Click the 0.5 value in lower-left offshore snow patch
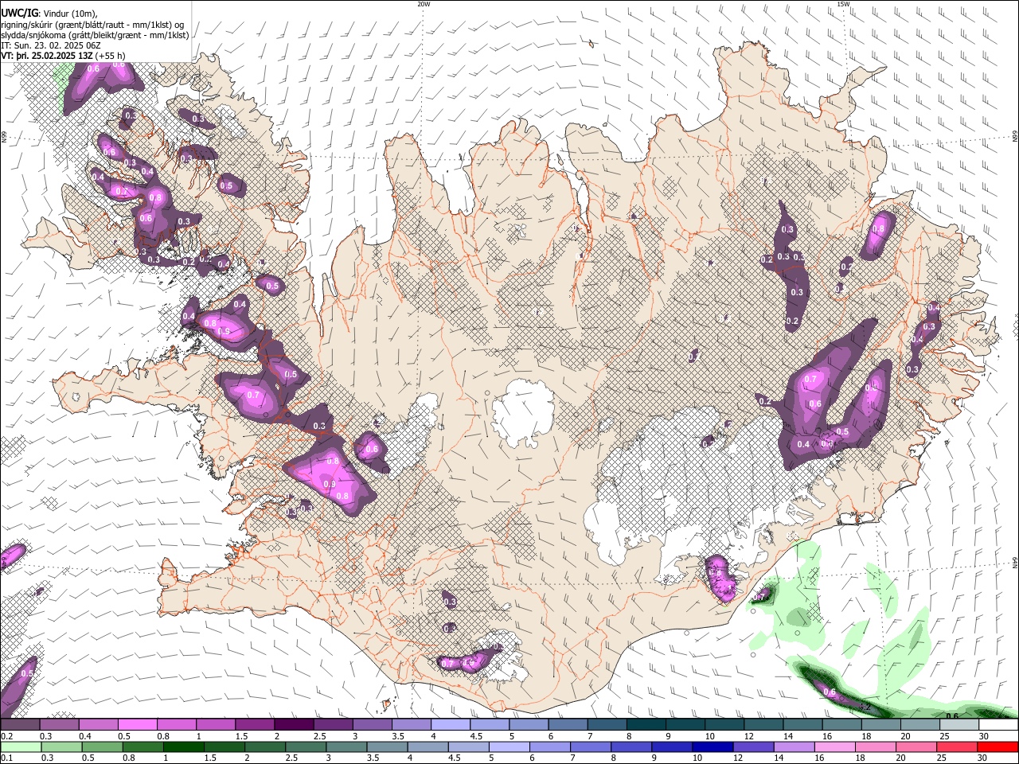The width and height of the screenshot is (1019, 764). [27, 673]
